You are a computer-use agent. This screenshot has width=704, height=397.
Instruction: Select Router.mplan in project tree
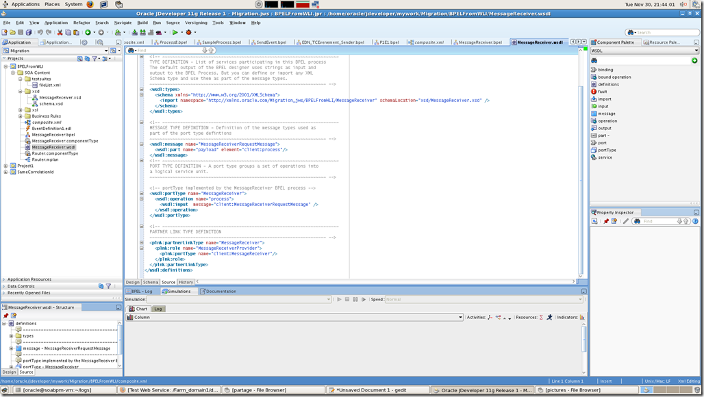click(x=45, y=159)
